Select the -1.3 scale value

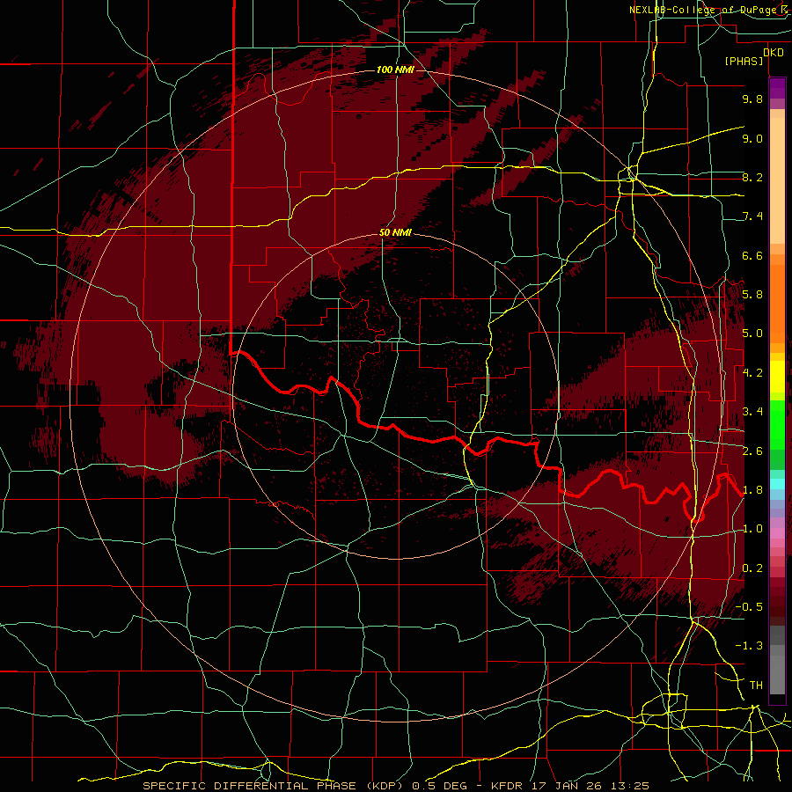coord(749,646)
